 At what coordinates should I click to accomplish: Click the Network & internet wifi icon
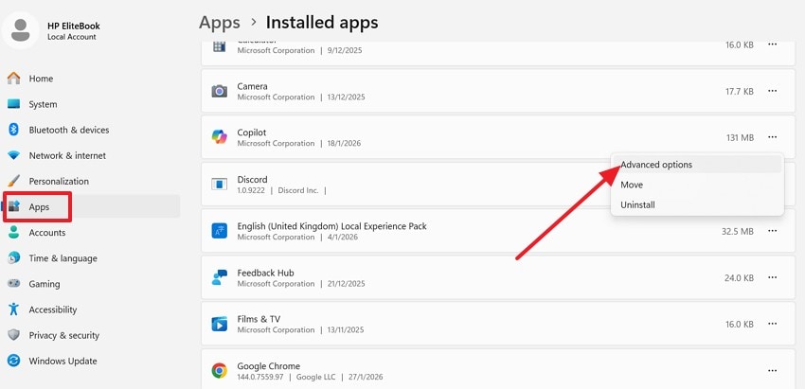tap(14, 155)
